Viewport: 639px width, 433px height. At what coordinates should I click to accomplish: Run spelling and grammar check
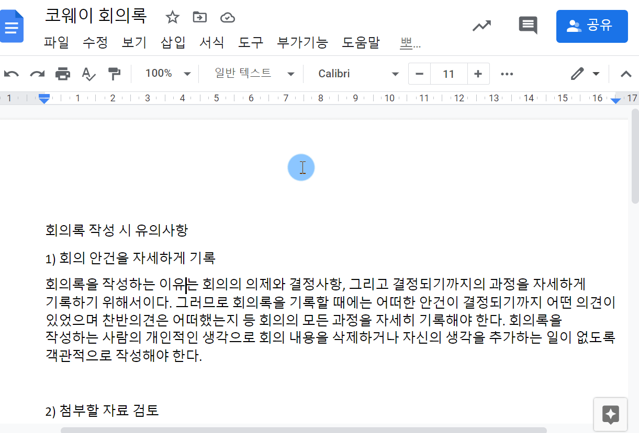coord(88,74)
